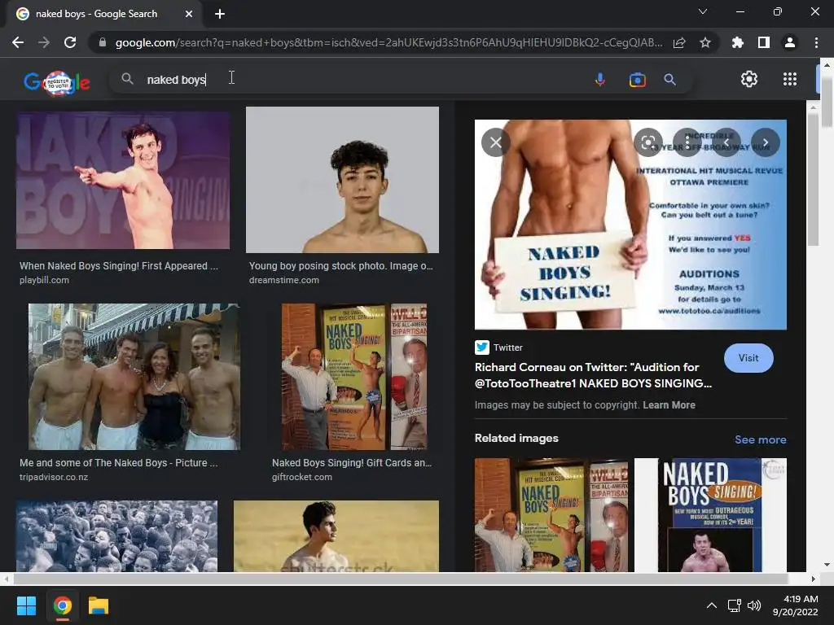Search by image with camera icon

point(637,80)
